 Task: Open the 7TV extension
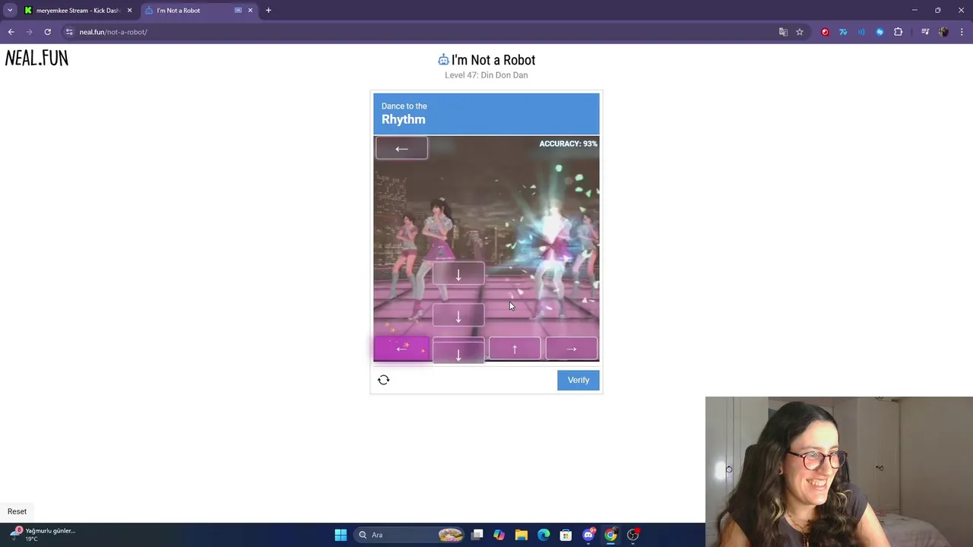point(843,32)
